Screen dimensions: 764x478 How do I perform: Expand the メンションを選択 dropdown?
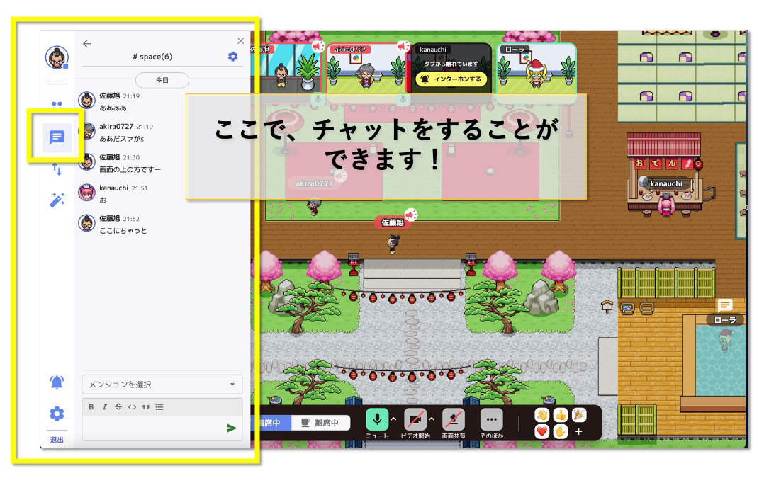click(x=162, y=385)
